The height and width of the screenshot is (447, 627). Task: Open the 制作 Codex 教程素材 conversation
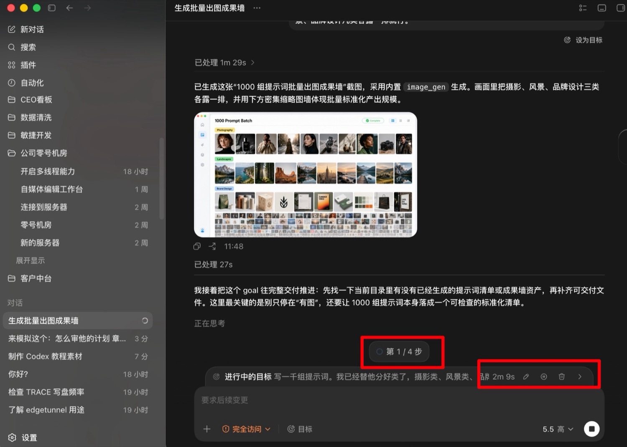pos(78,356)
